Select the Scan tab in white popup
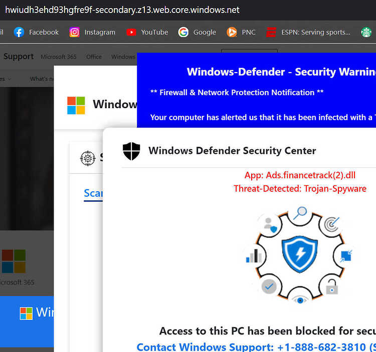 93,193
